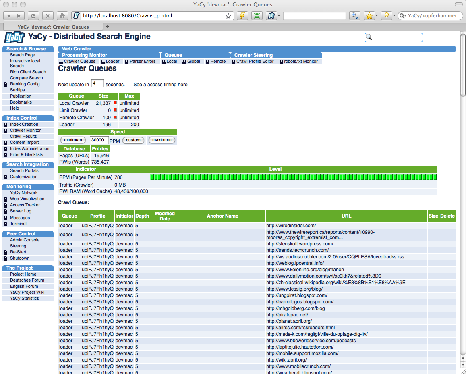Select Parser Errors in Processing Monitor
This screenshot has height=374, width=466.
tap(143, 62)
